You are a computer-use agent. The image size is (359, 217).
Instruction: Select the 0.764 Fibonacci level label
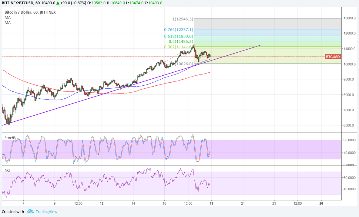[x=178, y=30]
